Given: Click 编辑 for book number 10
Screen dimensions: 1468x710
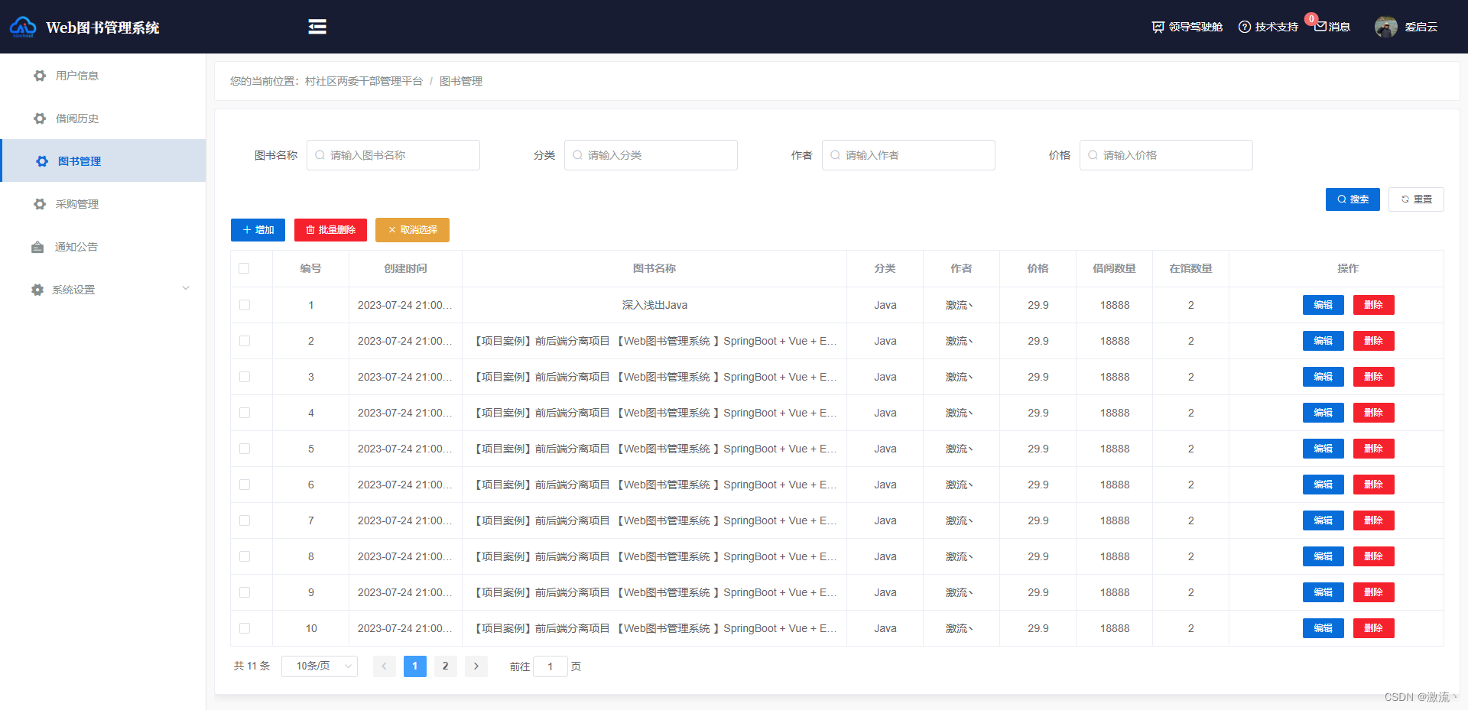Looking at the screenshot, I should [x=1323, y=628].
